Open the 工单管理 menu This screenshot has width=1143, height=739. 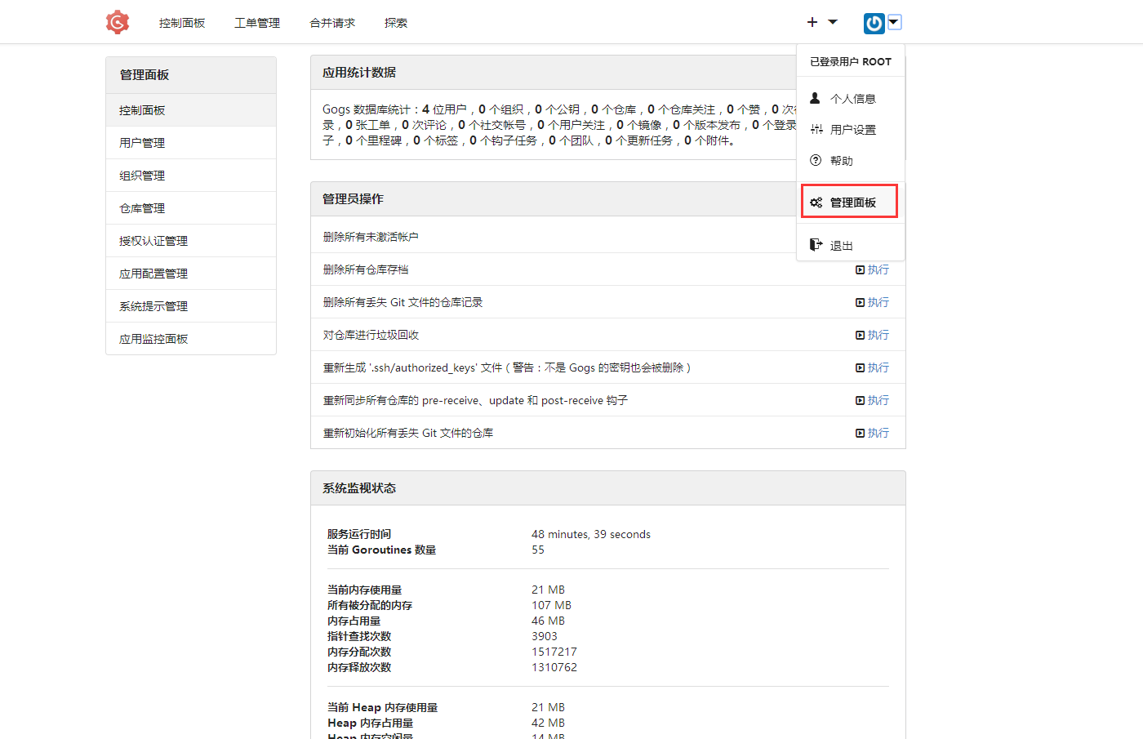click(256, 23)
